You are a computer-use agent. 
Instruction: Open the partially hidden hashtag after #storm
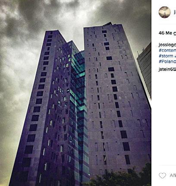point(175,56)
